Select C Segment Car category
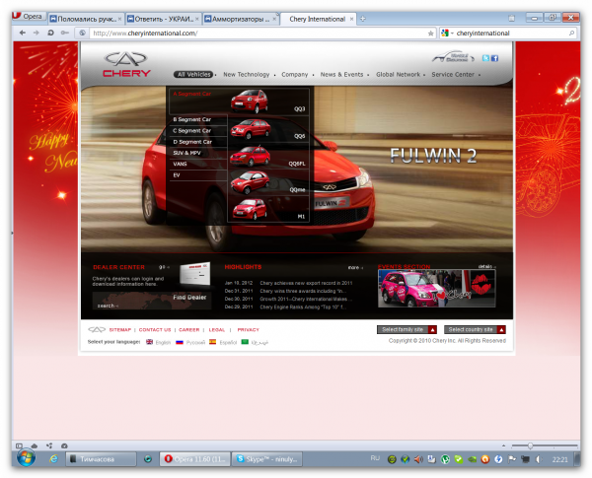Image resolution: width=592 pixels, height=478 pixels. 191,130
